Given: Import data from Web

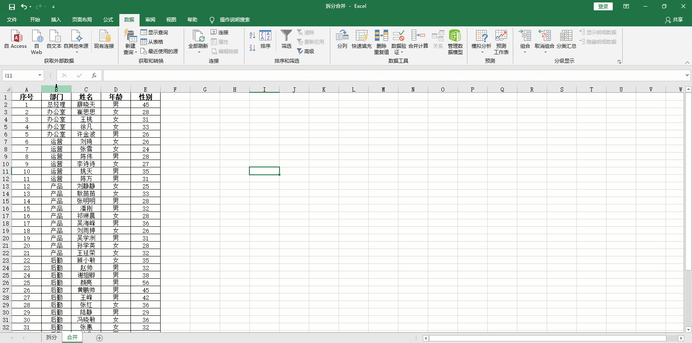Looking at the screenshot, I should (36, 42).
